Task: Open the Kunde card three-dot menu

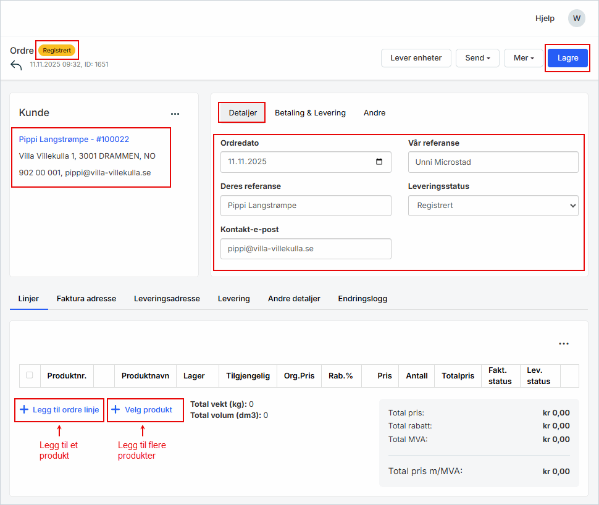Action: coord(175,114)
